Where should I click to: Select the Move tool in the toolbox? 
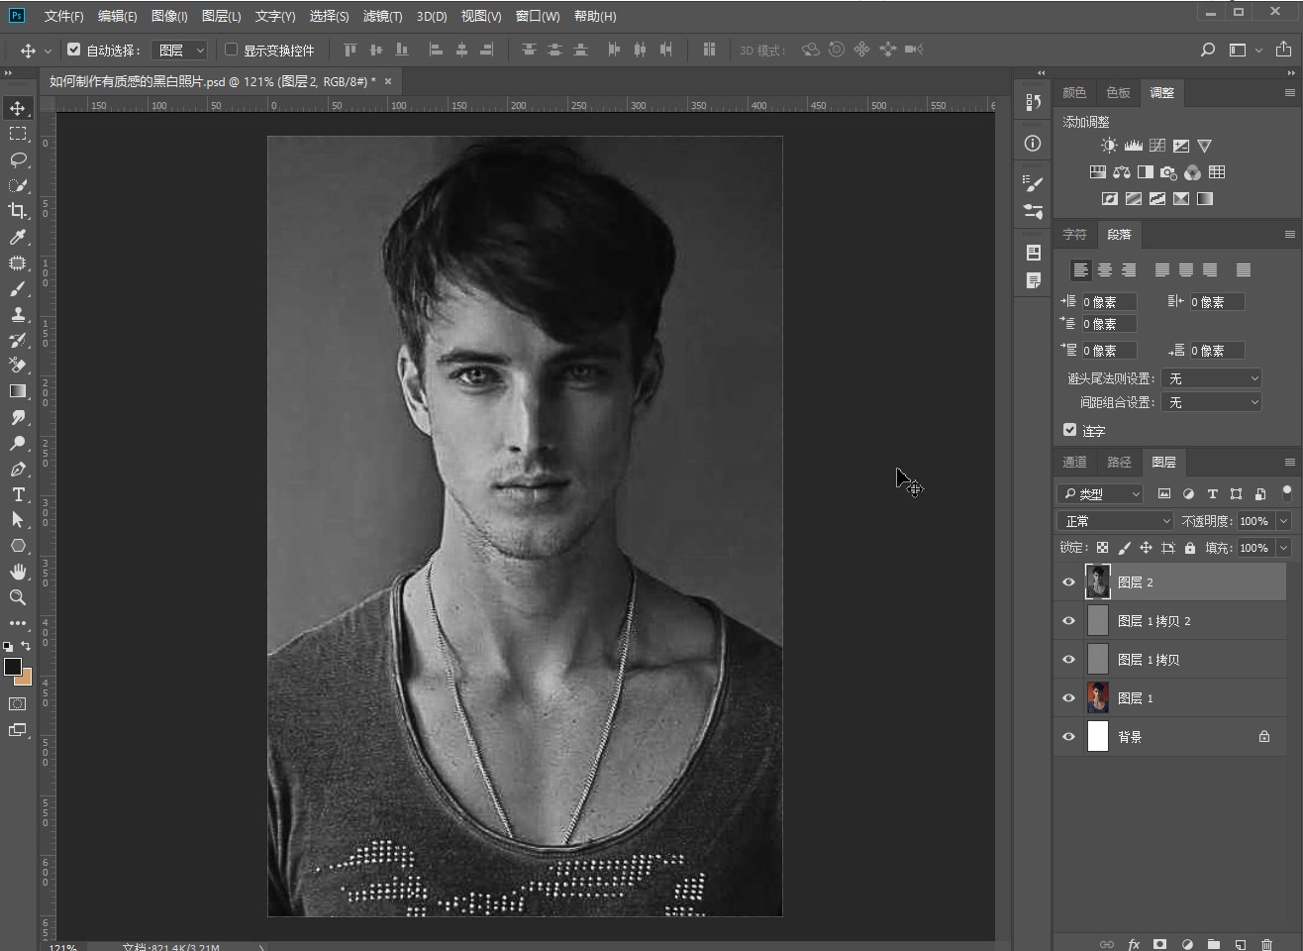pos(18,108)
